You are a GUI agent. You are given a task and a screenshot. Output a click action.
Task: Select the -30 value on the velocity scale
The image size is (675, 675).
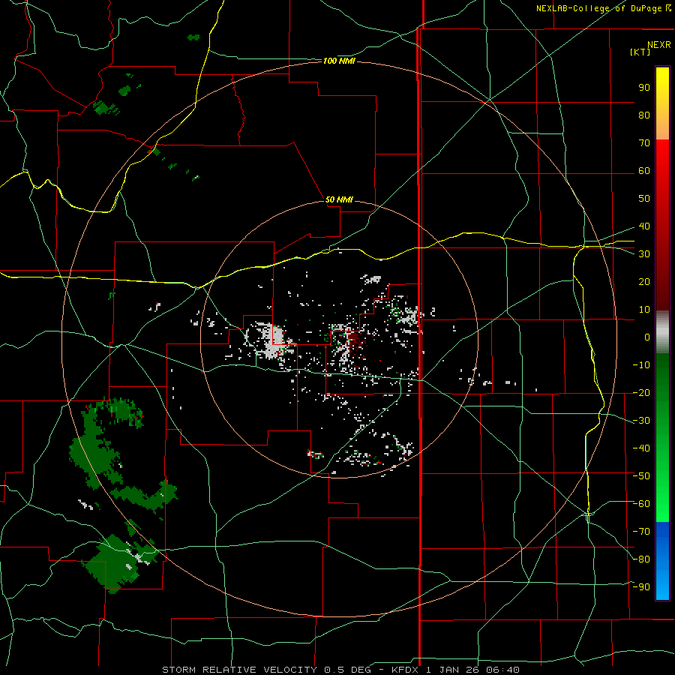click(641, 421)
